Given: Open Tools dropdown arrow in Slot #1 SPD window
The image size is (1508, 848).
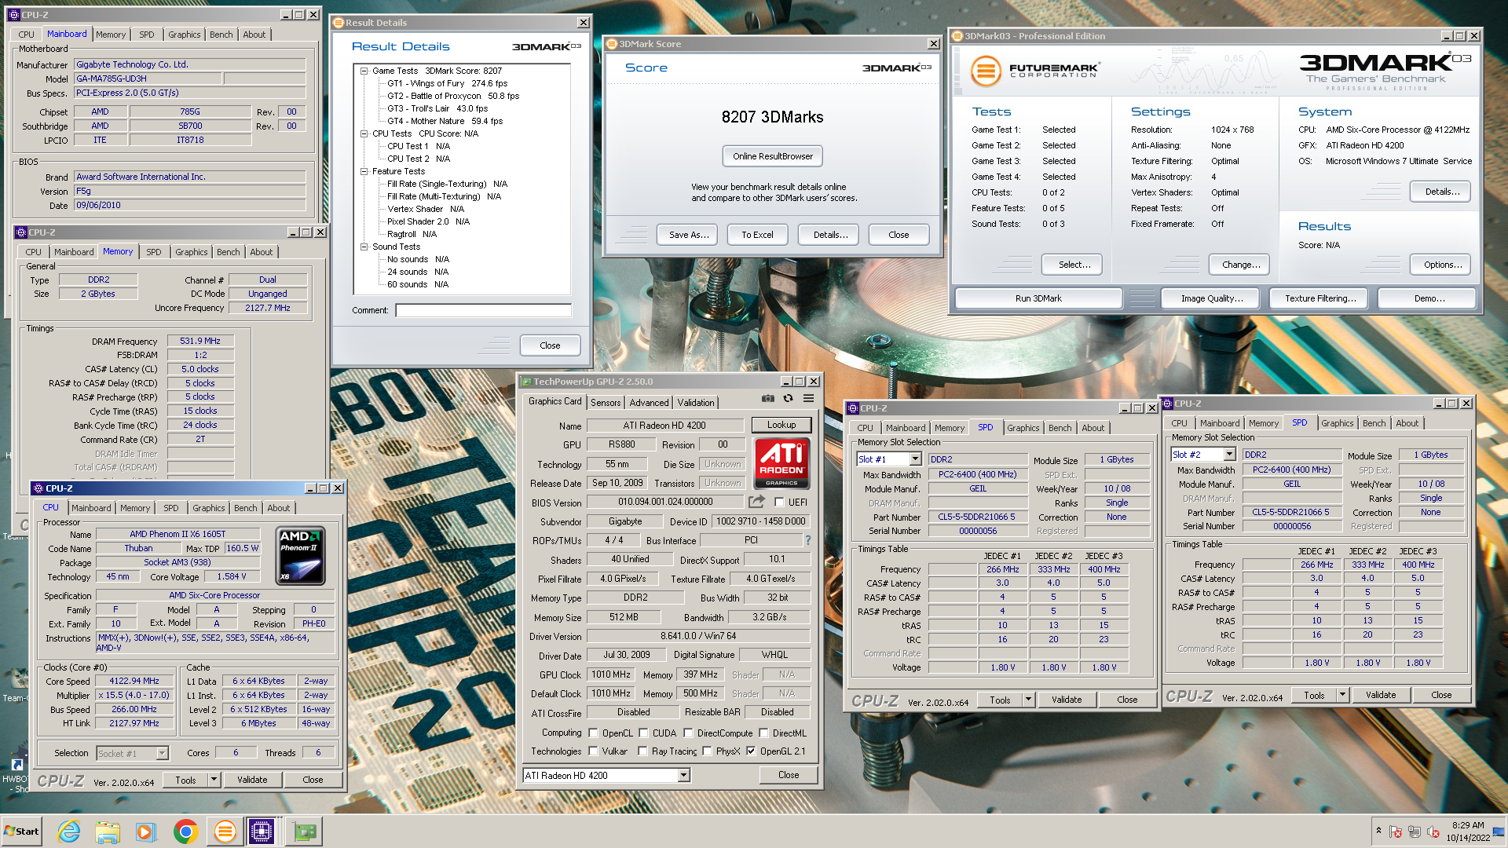Looking at the screenshot, I should click(x=1028, y=700).
